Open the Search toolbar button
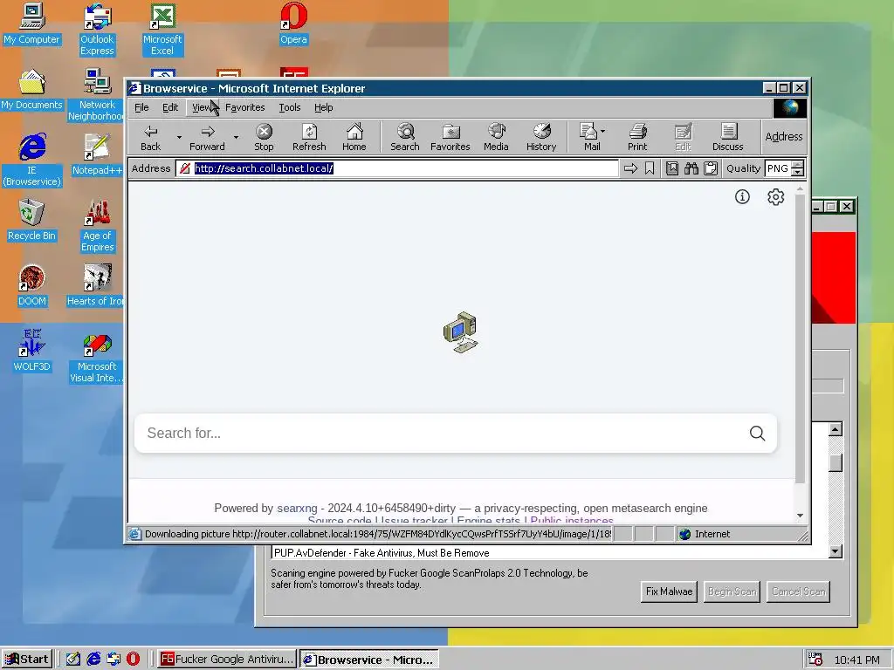The width and height of the screenshot is (894, 670). pos(405,137)
